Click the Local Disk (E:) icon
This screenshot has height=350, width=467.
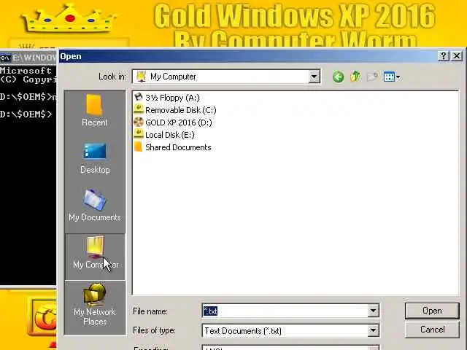point(139,134)
